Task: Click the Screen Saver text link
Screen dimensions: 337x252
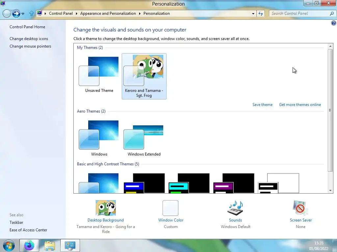Action: click(x=301, y=220)
